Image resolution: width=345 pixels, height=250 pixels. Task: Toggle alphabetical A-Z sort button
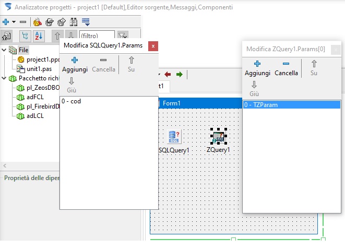pos(39,36)
